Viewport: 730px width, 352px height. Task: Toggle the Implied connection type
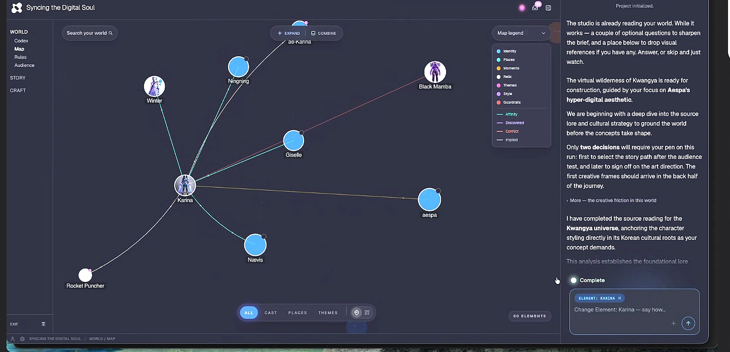pyautogui.click(x=507, y=140)
